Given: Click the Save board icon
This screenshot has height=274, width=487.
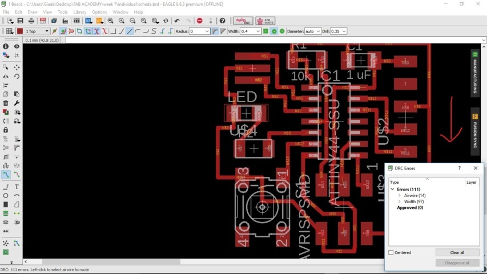Looking at the screenshot, I should click(20, 21).
